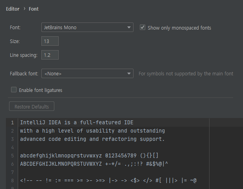Click the Size field with value 13

[50, 41]
